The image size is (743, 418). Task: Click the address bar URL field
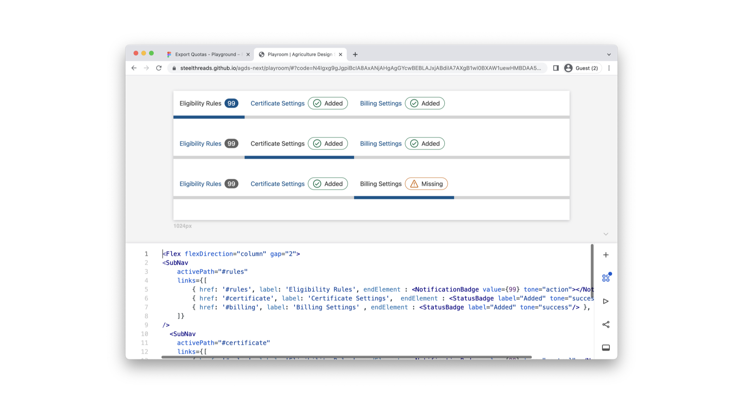point(360,68)
